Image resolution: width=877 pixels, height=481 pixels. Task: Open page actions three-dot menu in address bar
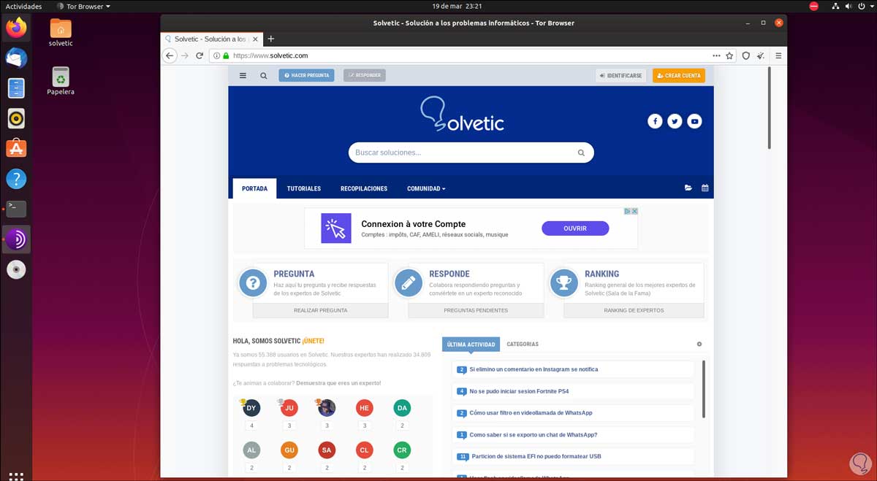click(x=717, y=55)
